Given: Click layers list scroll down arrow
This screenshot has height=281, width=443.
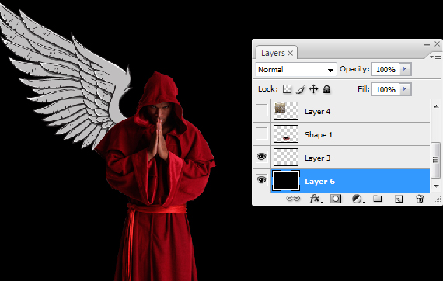Looking at the screenshot, I should tap(436, 186).
